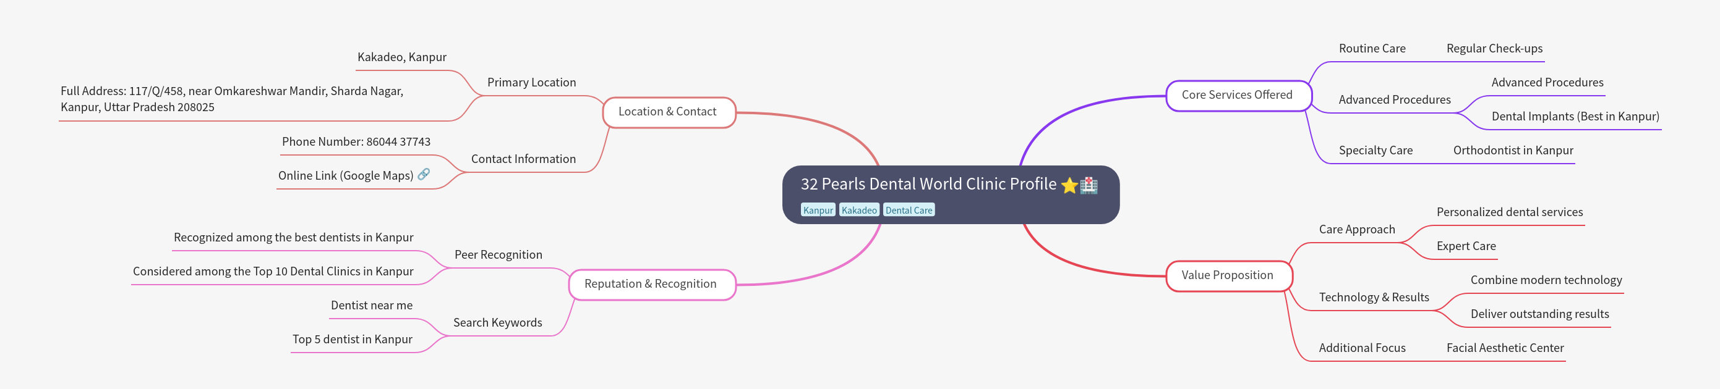Image resolution: width=1720 pixels, height=389 pixels.
Task: Open the Online Link (Google Maps) node
Action: 346,176
